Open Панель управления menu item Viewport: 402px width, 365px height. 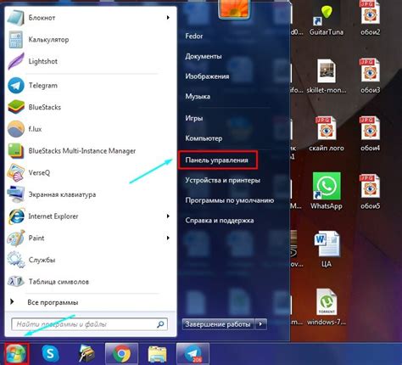coord(217,160)
